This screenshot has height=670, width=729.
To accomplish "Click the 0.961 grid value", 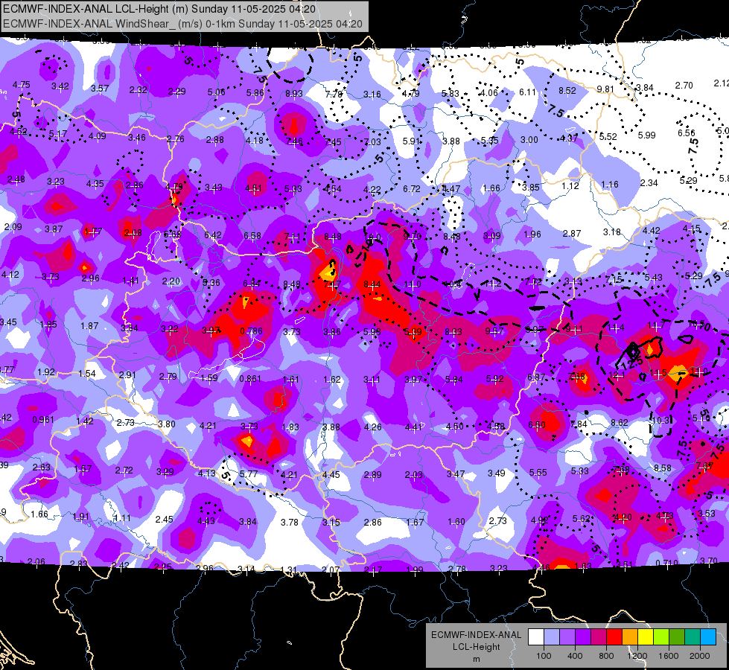I will tap(43, 420).
